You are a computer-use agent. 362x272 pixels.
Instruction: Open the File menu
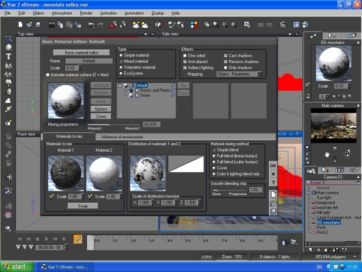(7, 13)
